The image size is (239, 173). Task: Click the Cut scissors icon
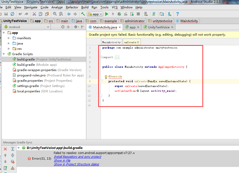[34, 14]
